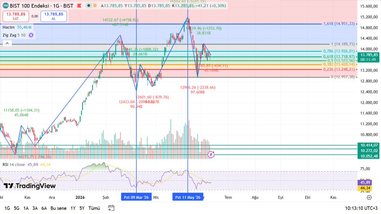This screenshot has width=381, height=214.
Task: Select the 5Y time range
Action: pyautogui.click(x=82, y=208)
